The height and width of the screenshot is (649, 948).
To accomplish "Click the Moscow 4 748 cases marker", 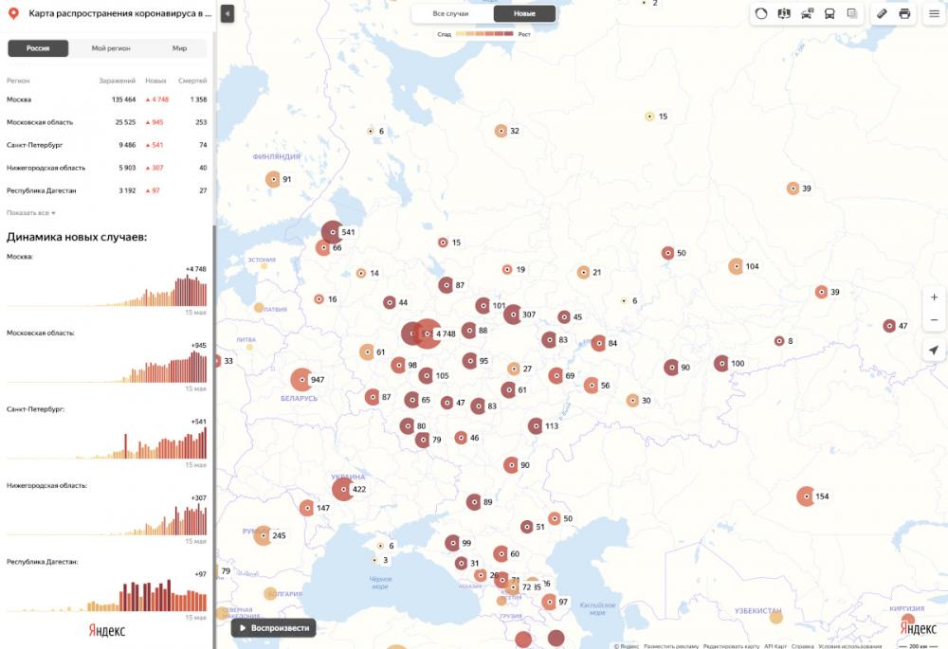I will click(x=428, y=334).
